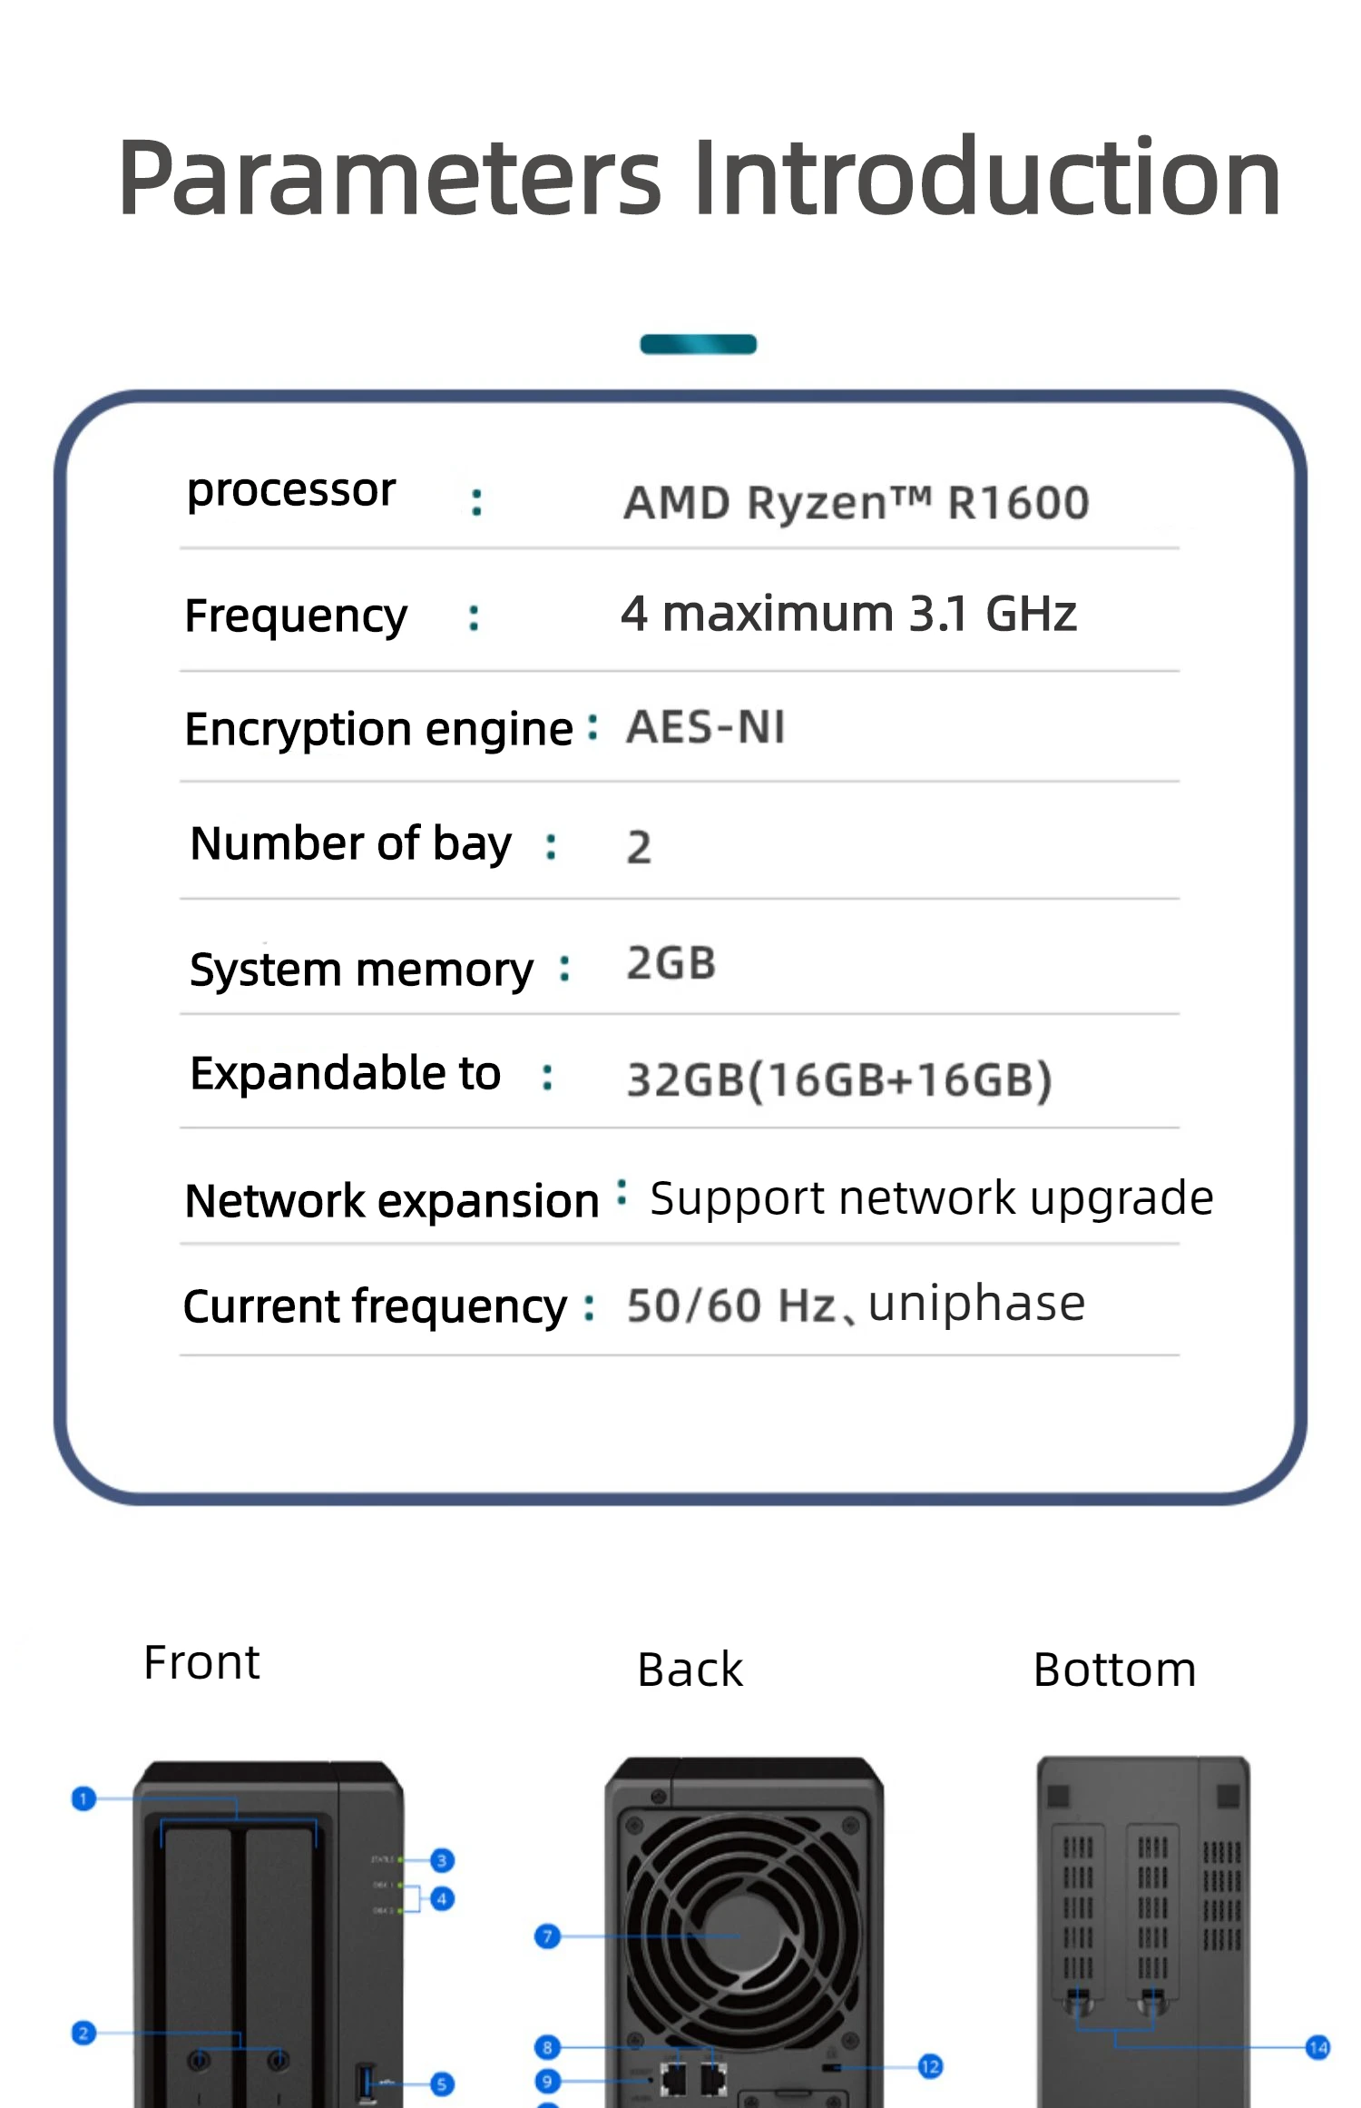Select callout marker number 4
This screenshot has width=1361, height=2108.
click(442, 1898)
